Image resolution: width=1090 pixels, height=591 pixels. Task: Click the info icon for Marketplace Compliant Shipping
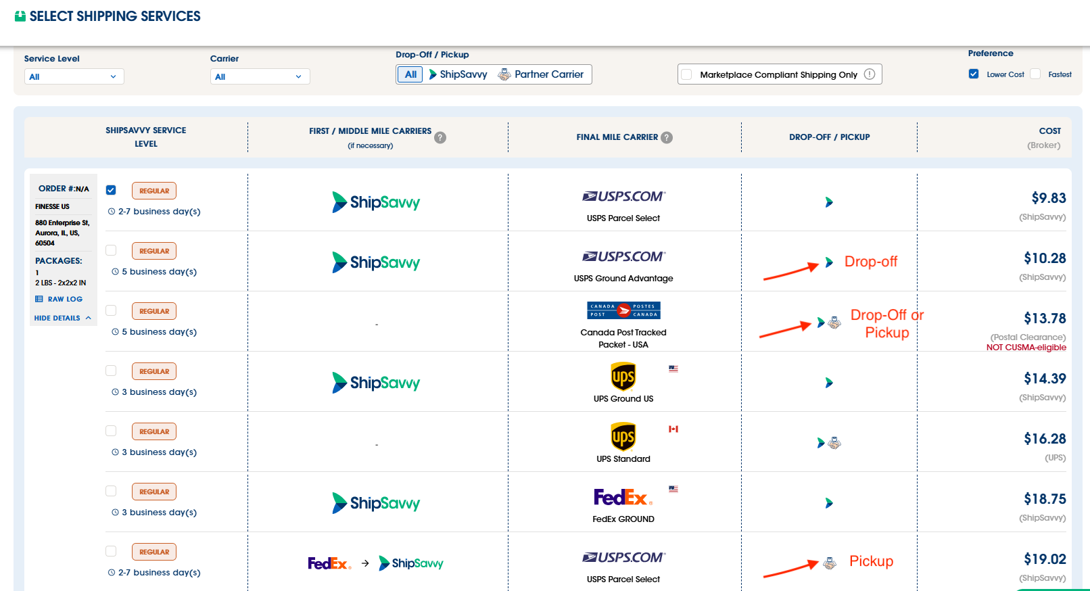870,74
